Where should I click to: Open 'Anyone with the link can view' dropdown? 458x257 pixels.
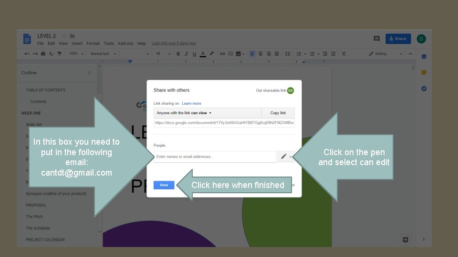pos(208,113)
